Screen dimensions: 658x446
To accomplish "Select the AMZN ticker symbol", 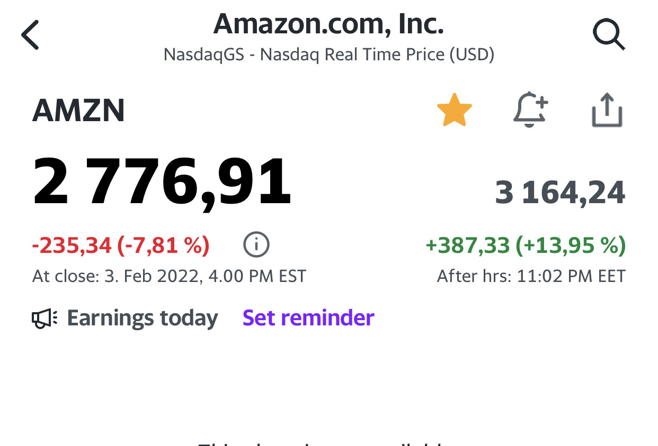I will [x=78, y=111].
